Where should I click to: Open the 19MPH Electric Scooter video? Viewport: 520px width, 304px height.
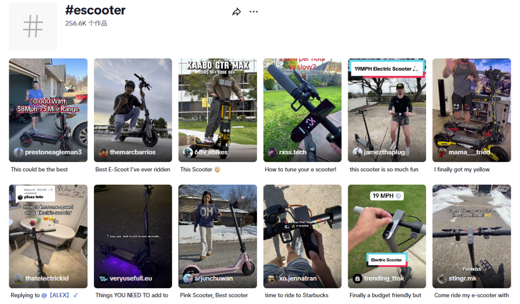[387, 110]
